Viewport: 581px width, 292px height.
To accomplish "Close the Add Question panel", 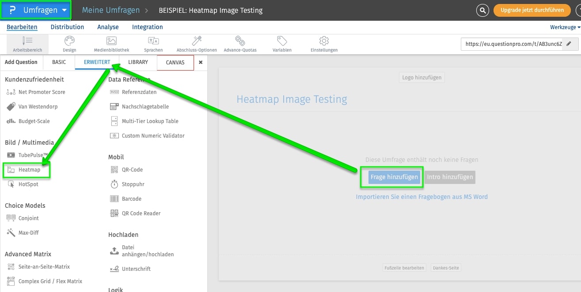I will click(201, 63).
